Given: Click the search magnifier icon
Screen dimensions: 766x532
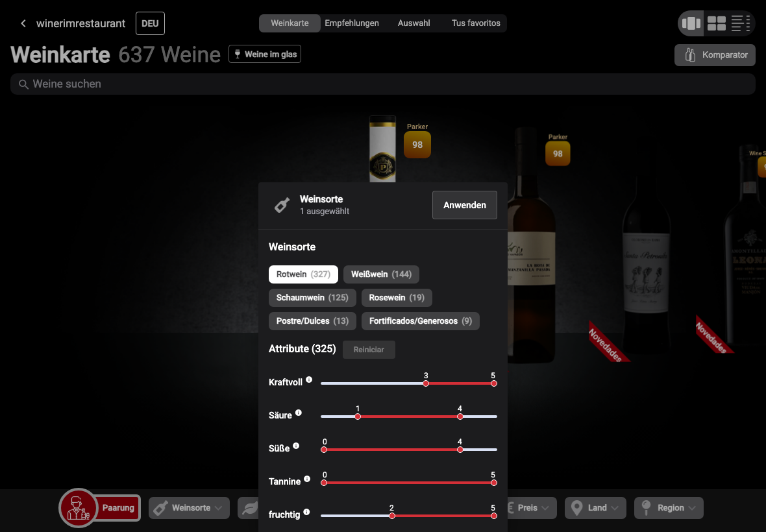Looking at the screenshot, I should 23,84.
